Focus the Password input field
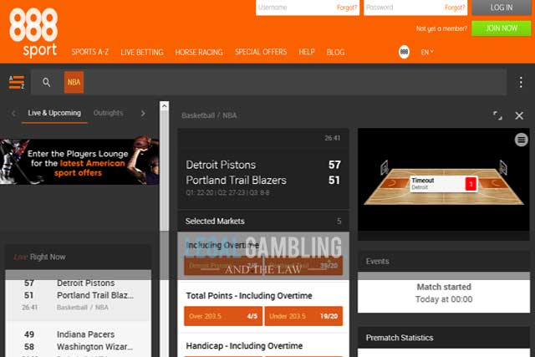 [x=415, y=8]
